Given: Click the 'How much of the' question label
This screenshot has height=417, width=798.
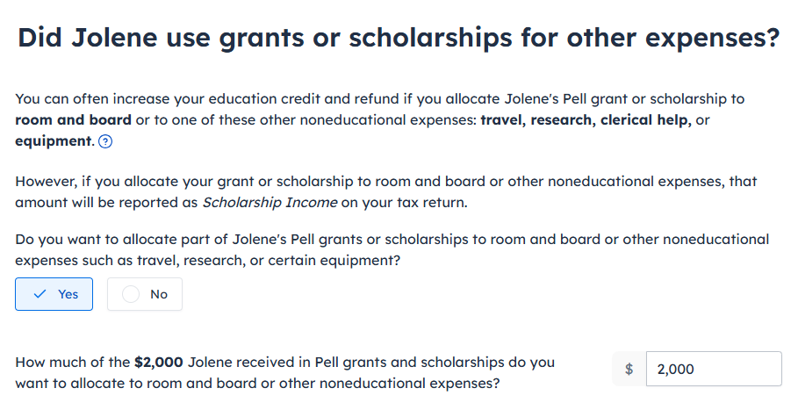Looking at the screenshot, I should (x=285, y=373).
